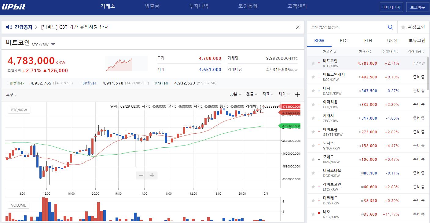430x223 pixels.
Task: Click the 로그아웃 button
Action: [x=417, y=7]
